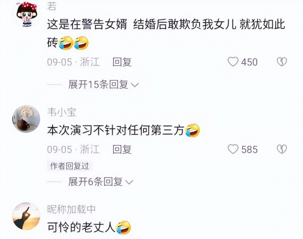
Task: Like the comment with 450 likes
Action: tap(233, 62)
